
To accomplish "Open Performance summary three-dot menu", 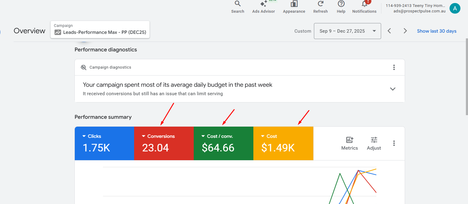I will click(x=394, y=143).
